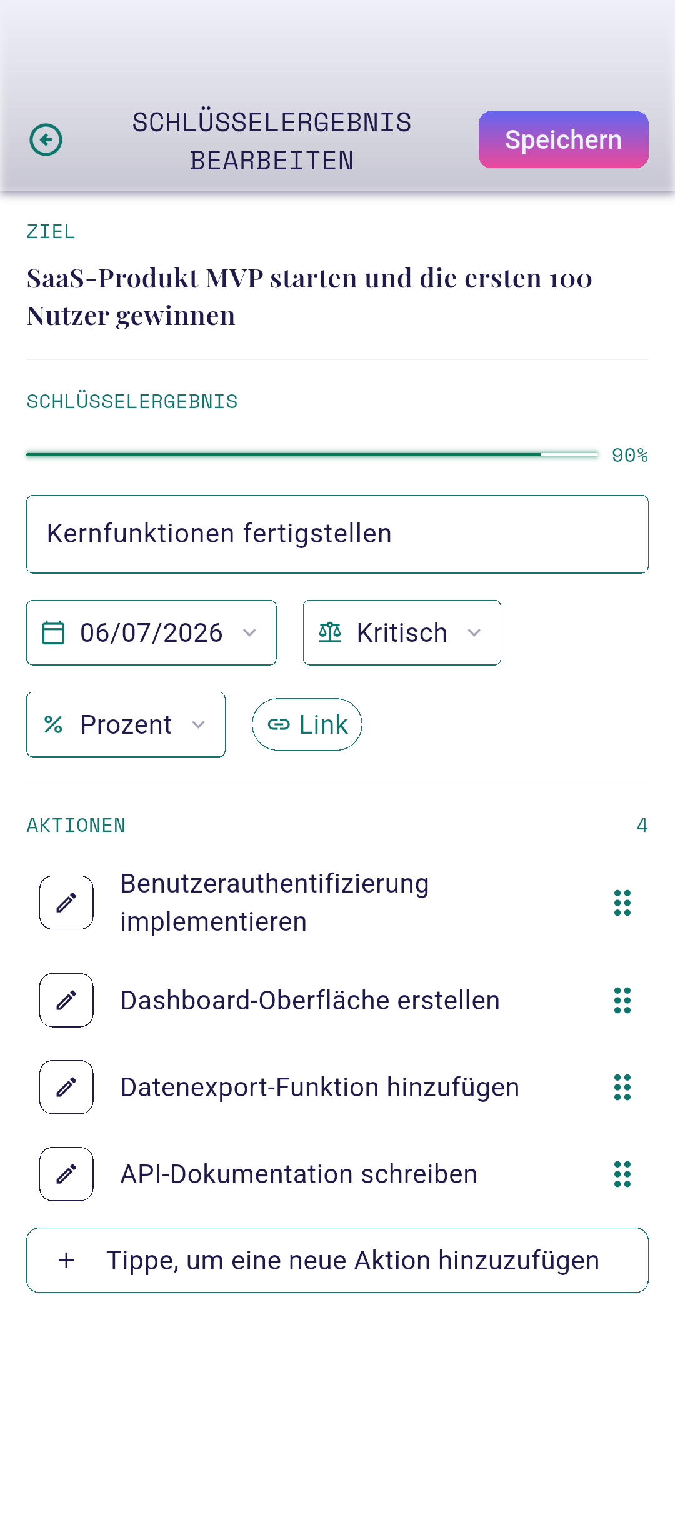Image resolution: width=675 pixels, height=1515 pixels.
Task: Go back using the circled arrow icon
Action: [46, 139]
